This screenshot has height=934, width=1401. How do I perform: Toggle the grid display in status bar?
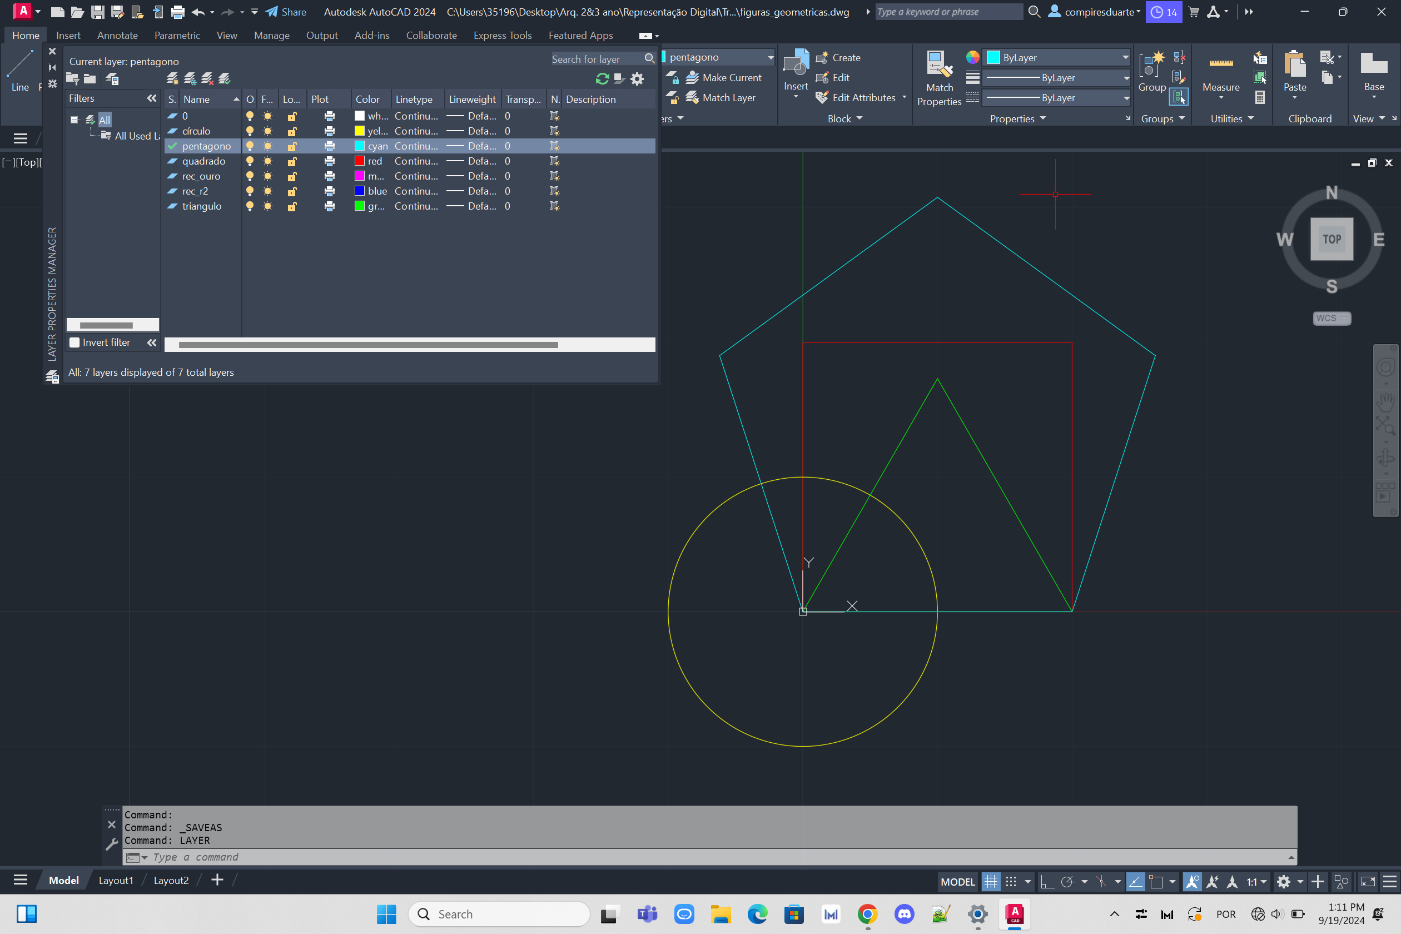click(990, 882)
